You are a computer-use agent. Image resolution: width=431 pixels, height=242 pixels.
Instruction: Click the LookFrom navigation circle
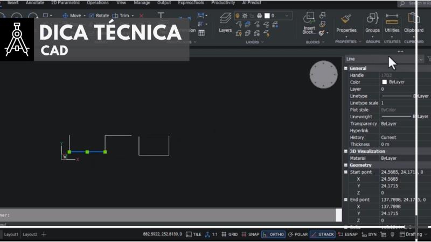(x=323, y=74)
